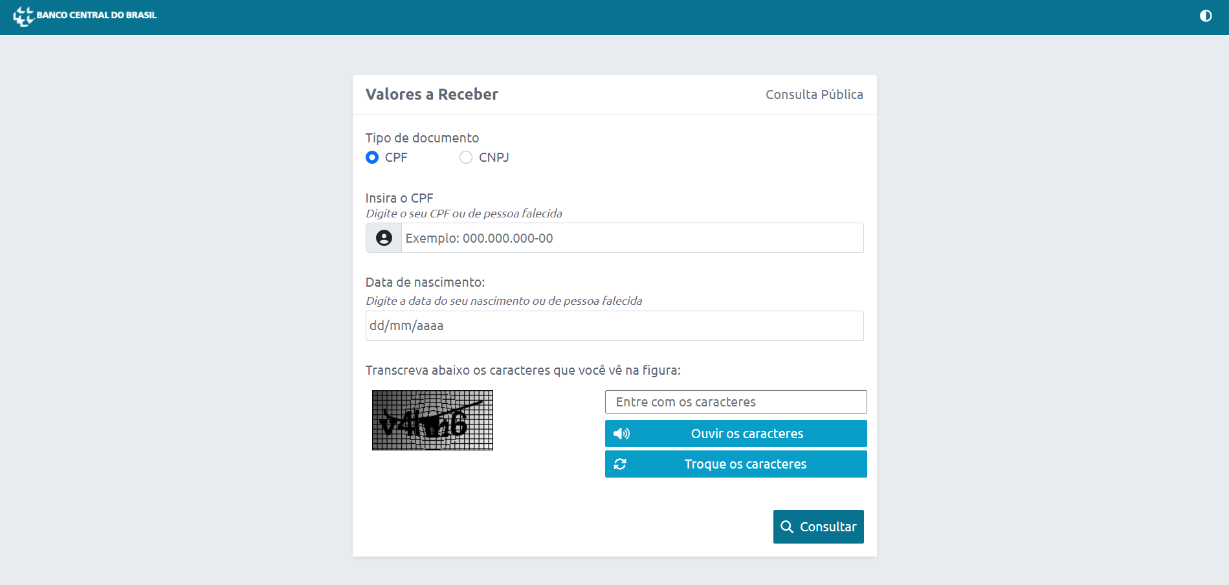Click the person icon beside the CPF field
This screenshot has width=1229, height=585.
tap(383, 237)
